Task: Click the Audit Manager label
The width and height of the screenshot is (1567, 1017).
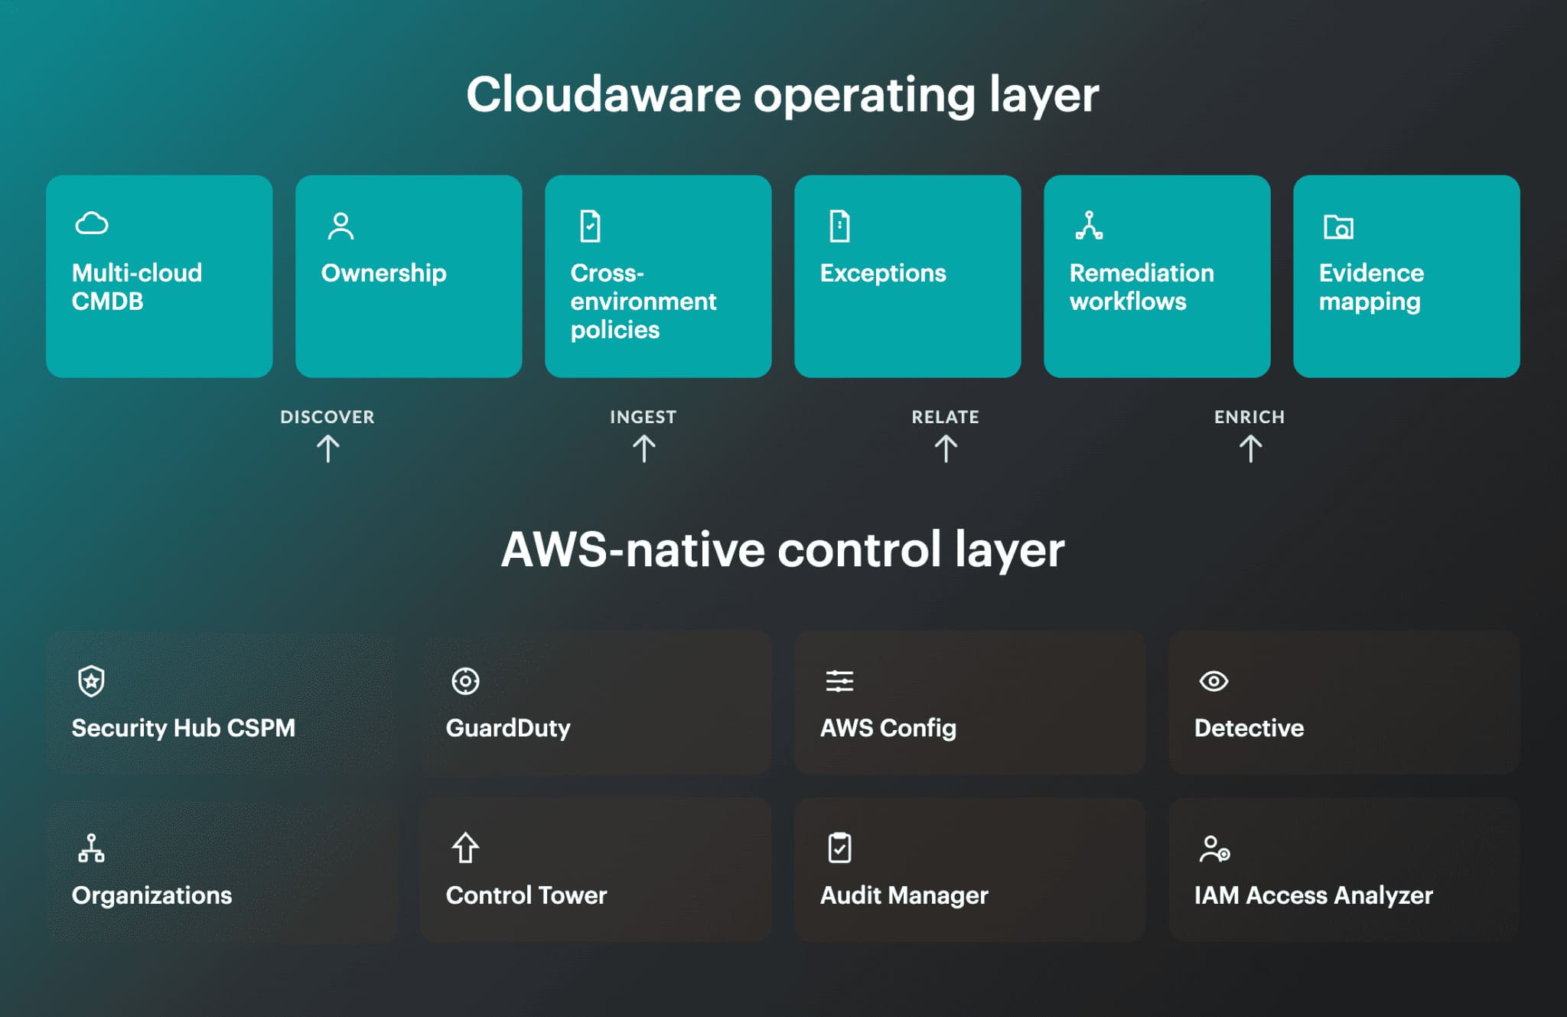Action: [904, 896]
